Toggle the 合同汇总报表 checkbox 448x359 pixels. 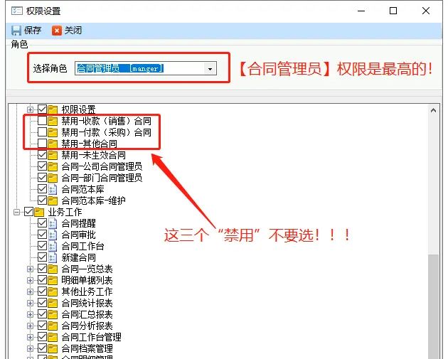point(42,314)
